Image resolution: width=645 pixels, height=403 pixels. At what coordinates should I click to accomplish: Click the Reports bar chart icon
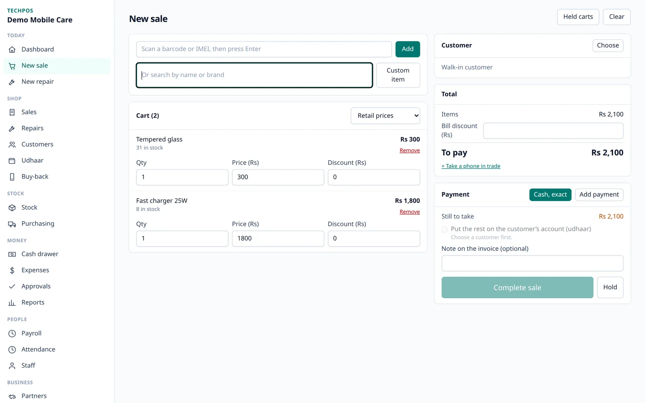click(x=12, y=303)
